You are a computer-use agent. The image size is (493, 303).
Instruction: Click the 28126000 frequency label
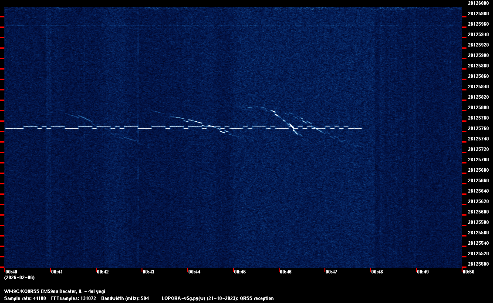coord(478,3)
